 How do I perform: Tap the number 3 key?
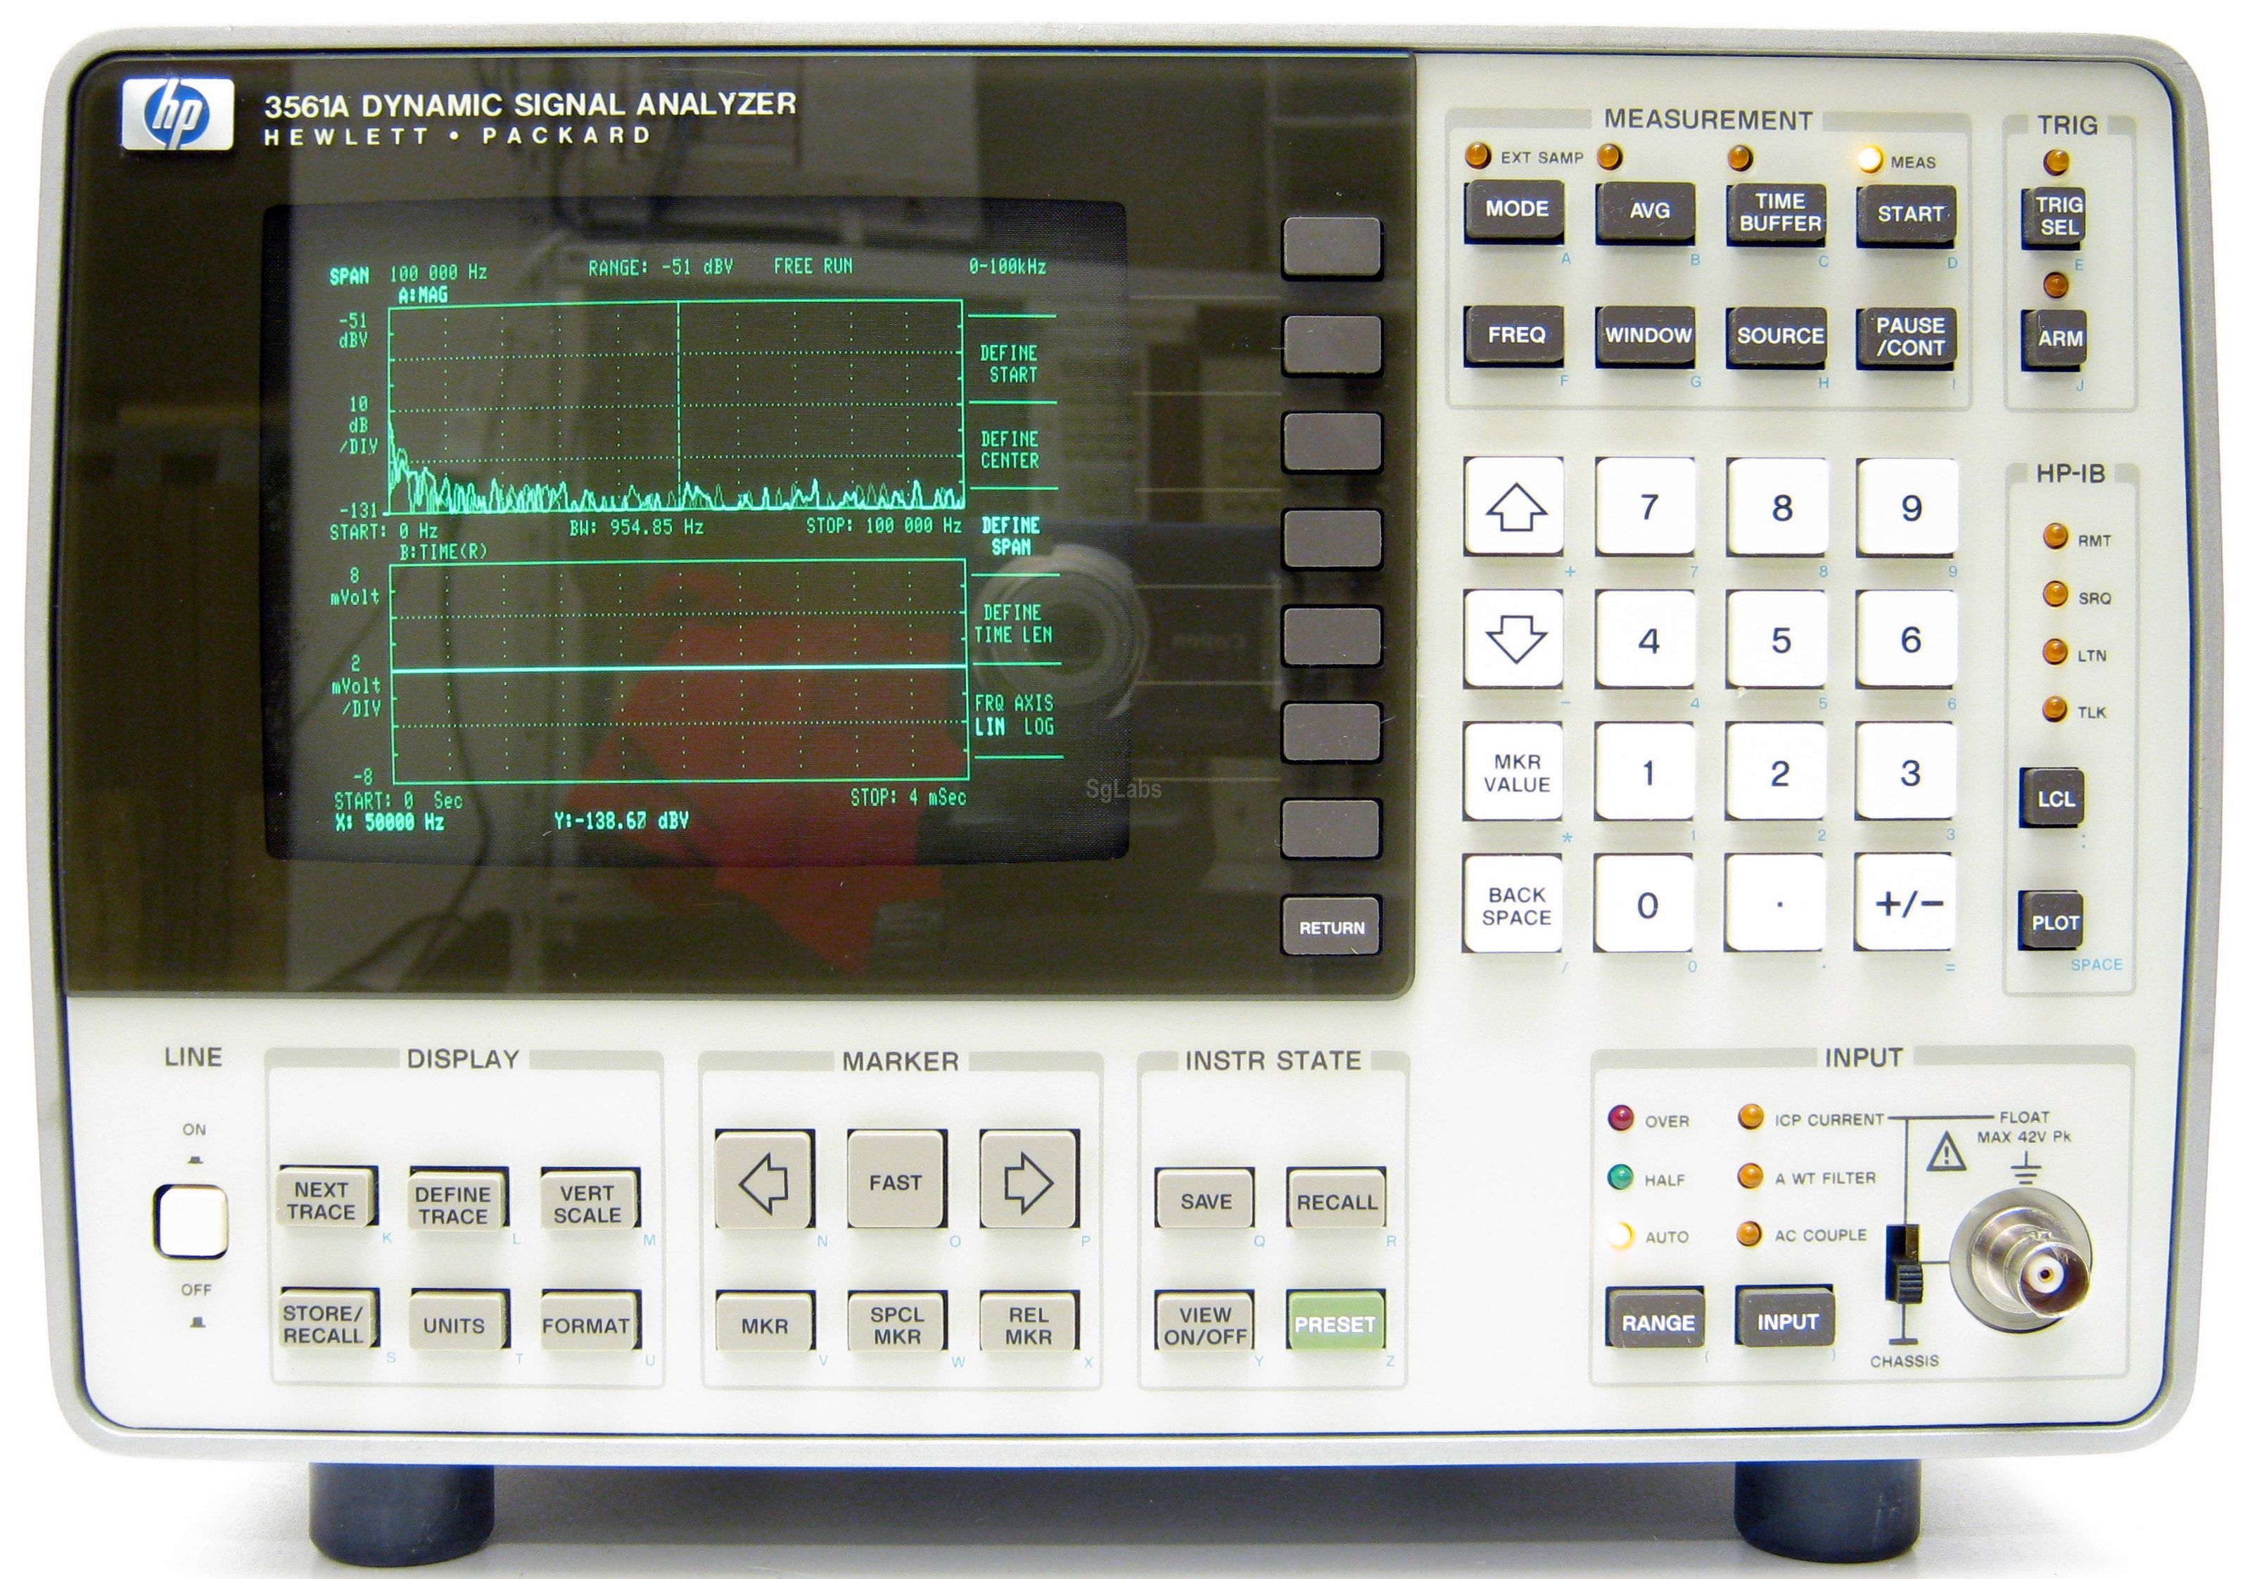[x=1907, y=772]
